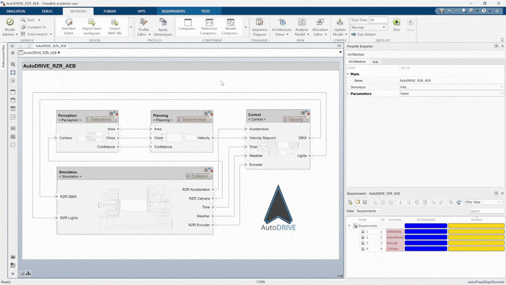Screen dimensions: 506x285
Task: Click Import MAT-file
Action: click(x=115, y=27)
